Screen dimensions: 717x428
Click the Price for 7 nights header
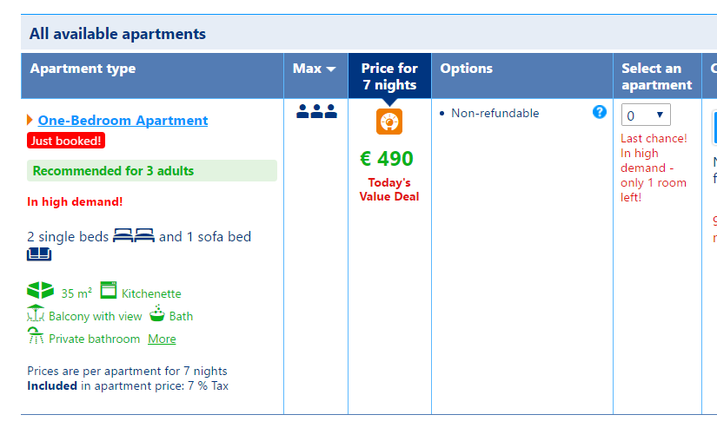[389, 76]
